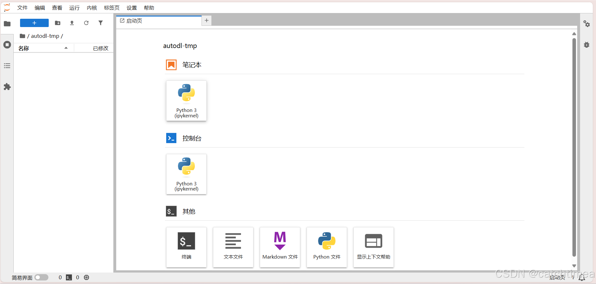Open the 标签页 menu
Image resolution: width=596 pixels, height=284 pixels.
tap(112, 8)
